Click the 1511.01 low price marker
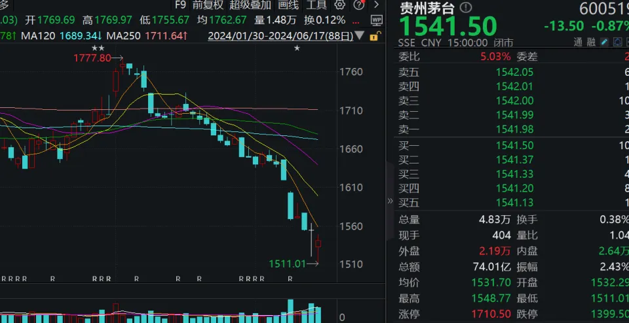 click(287, 263)
